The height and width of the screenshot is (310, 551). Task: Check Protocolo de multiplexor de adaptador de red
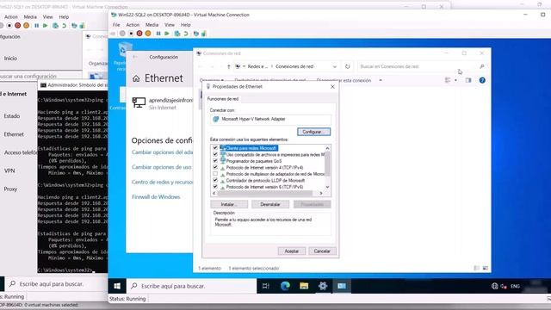pyautogui.click(x=215, y=174)
